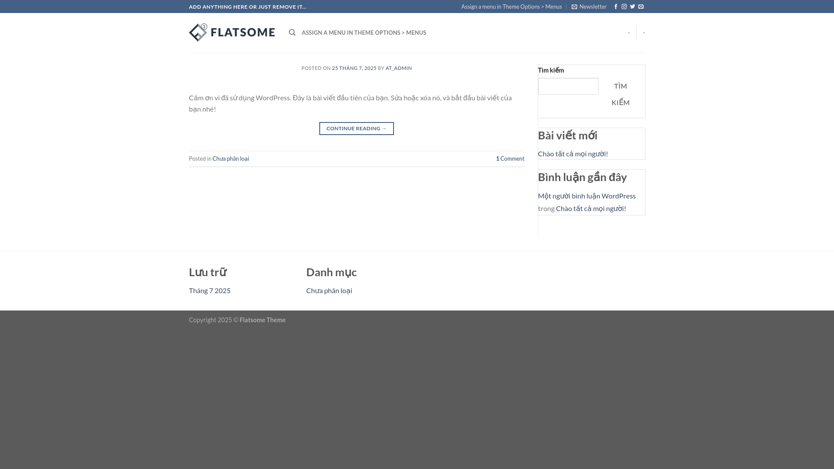Open 'Một người bình luận WordPress' commenter link
Image resolution: width=834 pixels, height=469 pixels.
point(586,196)
